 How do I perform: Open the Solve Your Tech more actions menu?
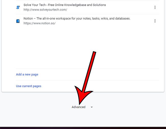point(155,7)
